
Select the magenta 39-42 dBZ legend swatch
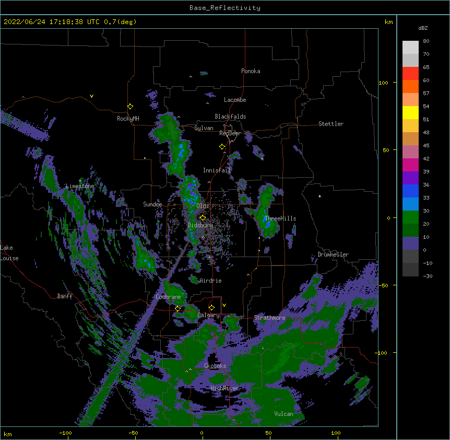pyautogui.click(x=410, y=165)
